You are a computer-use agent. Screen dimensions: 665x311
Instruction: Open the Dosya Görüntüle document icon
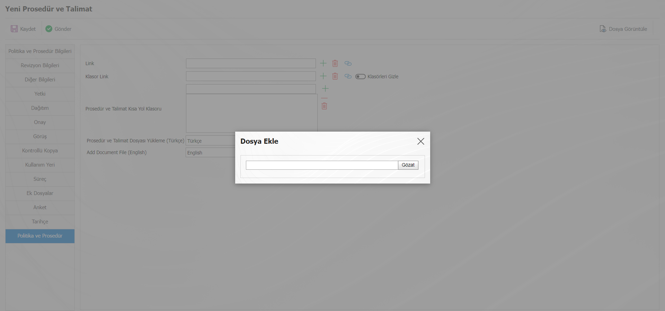click(x=603, y=29)
